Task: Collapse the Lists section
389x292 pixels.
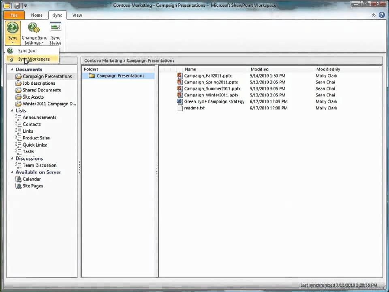Action: click(x=12, y=110)
